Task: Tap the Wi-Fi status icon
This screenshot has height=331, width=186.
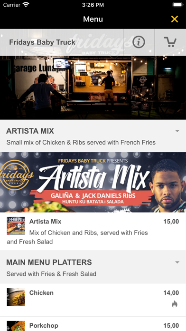Action: [26, 5]
